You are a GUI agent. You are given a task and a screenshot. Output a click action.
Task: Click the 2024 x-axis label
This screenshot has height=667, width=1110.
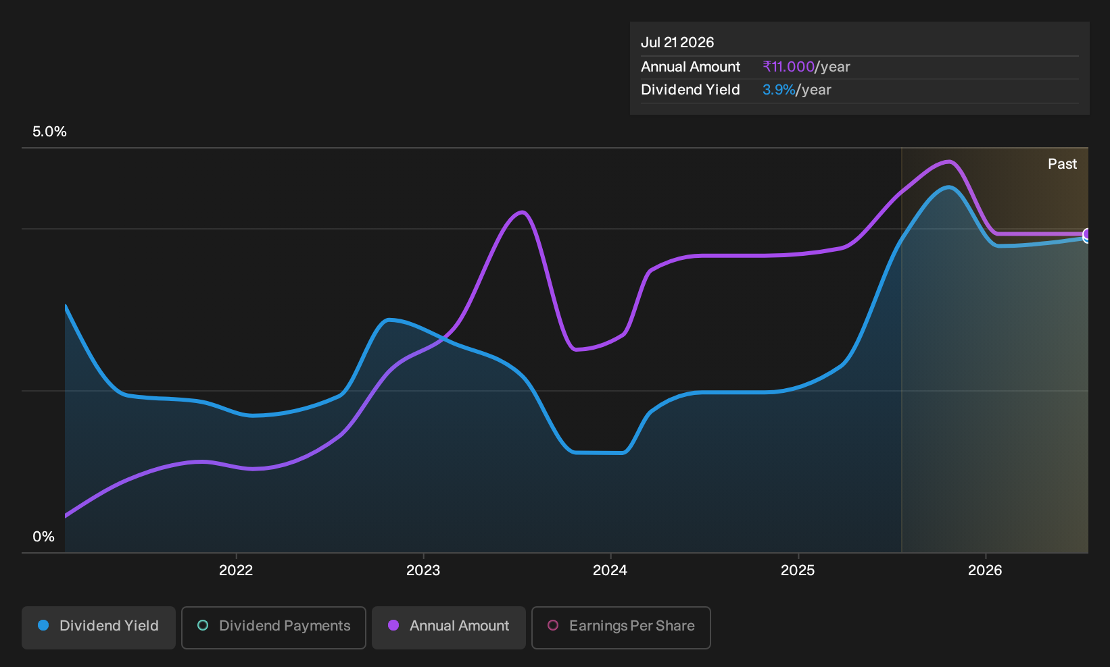tap(610, 570)
